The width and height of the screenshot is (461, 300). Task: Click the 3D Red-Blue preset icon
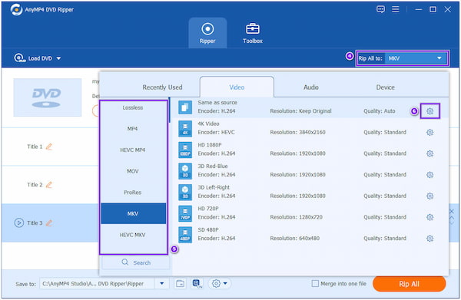[x=185, y=171]
